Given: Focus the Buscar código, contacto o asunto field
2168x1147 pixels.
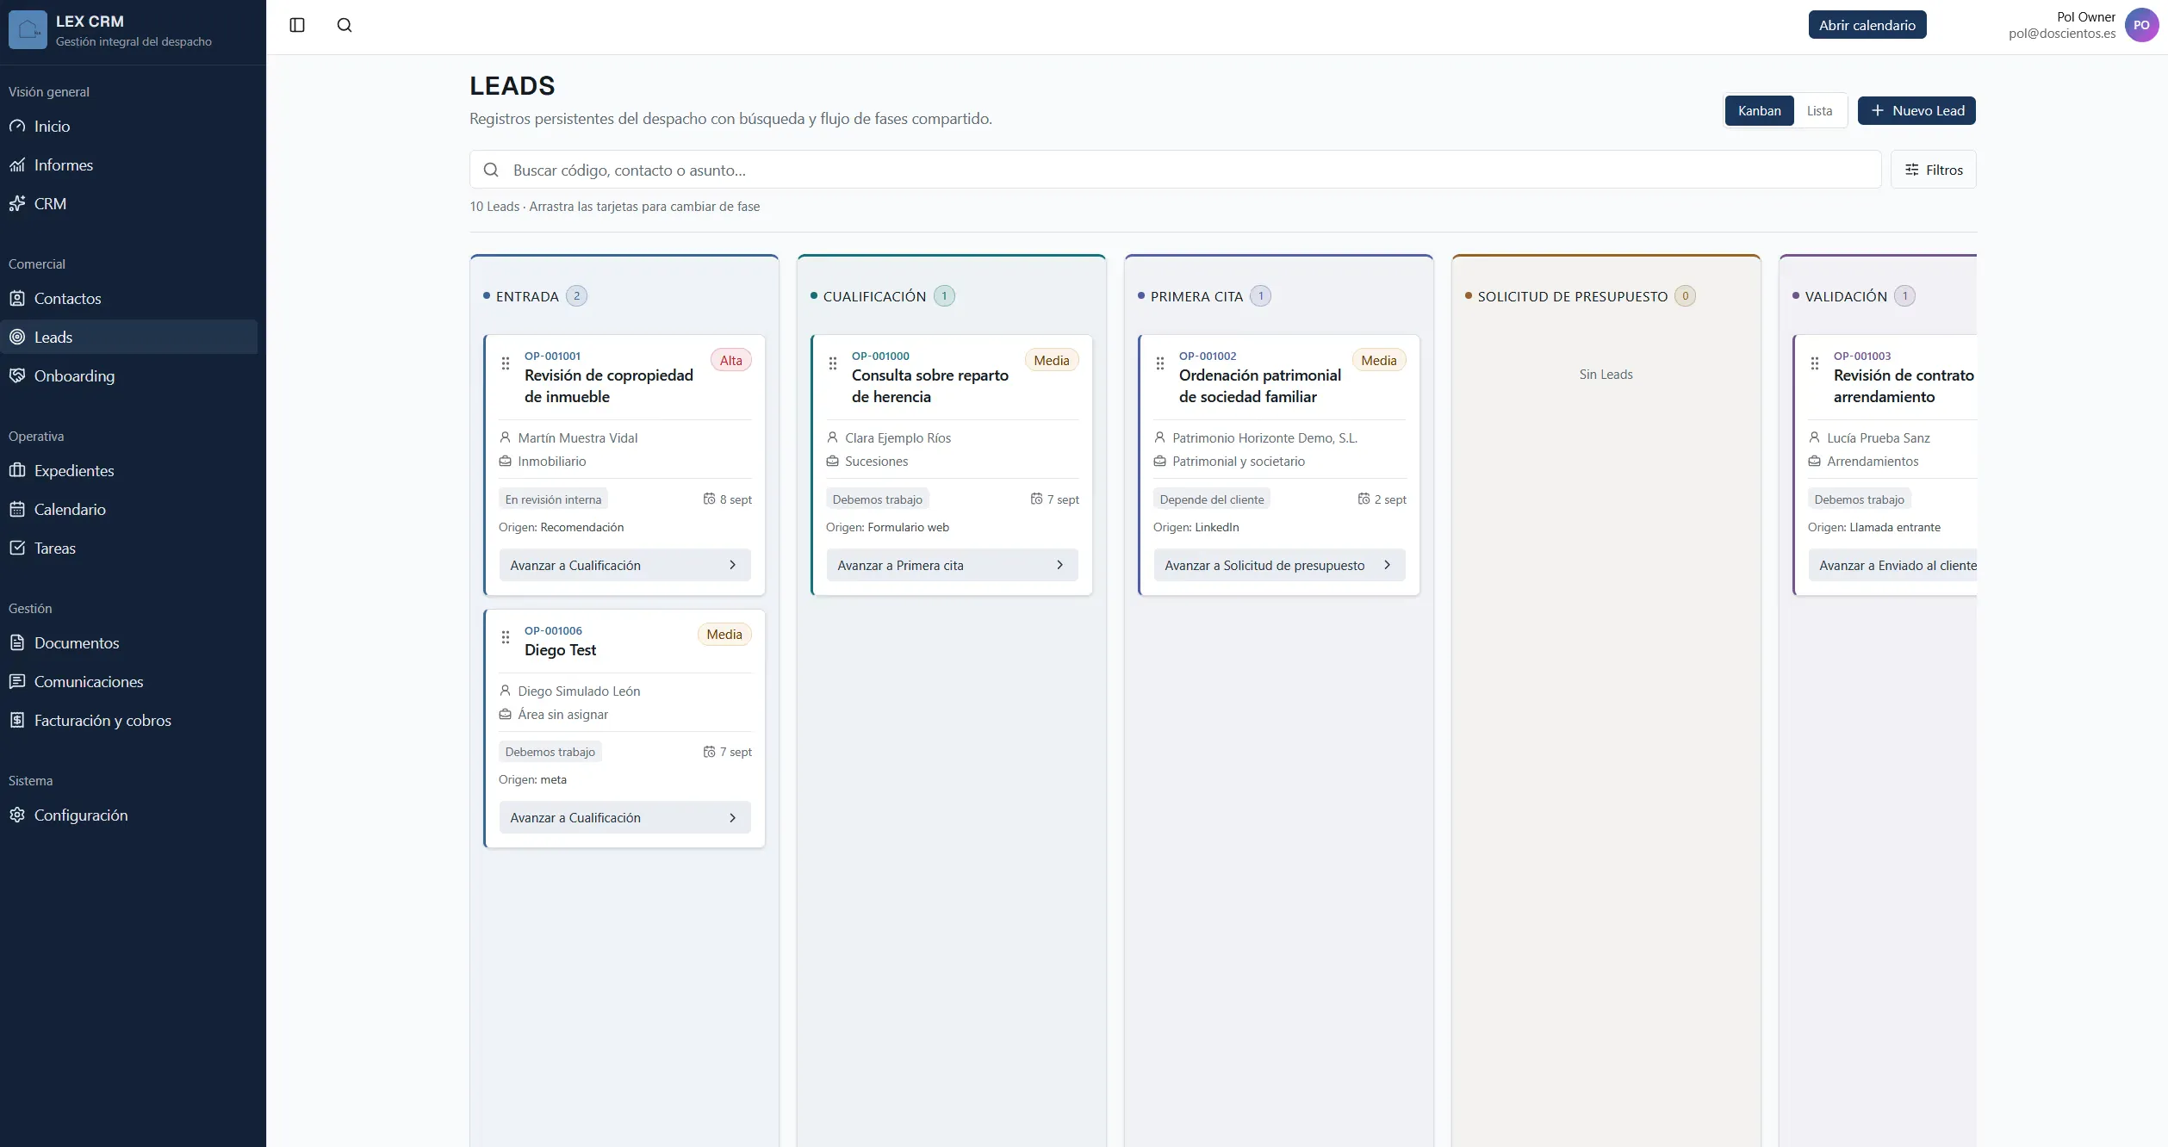Looking at the screenshot, I should click(1175, 170).
